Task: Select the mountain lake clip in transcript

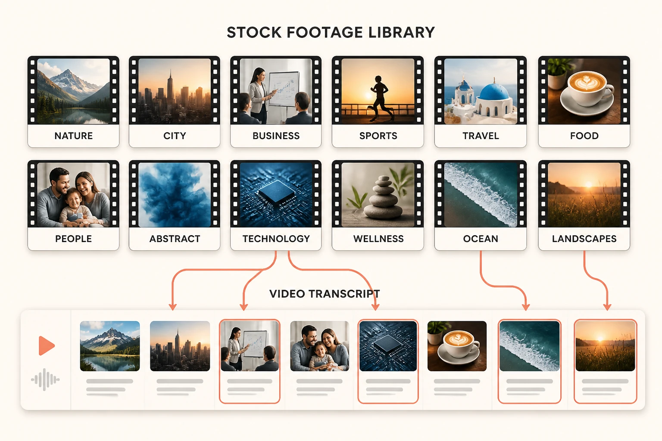Action: point(110,346)
